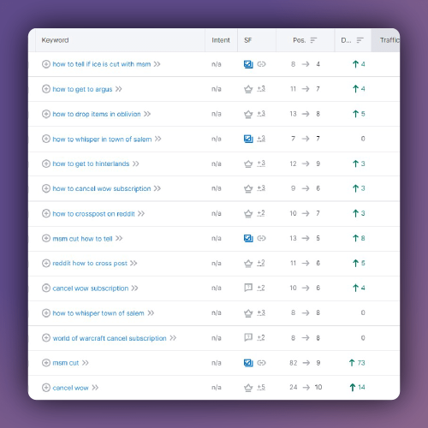
Task: Show +3 SERP features for 'how to whisper town of salem'
Action: (x=261, y=313)
